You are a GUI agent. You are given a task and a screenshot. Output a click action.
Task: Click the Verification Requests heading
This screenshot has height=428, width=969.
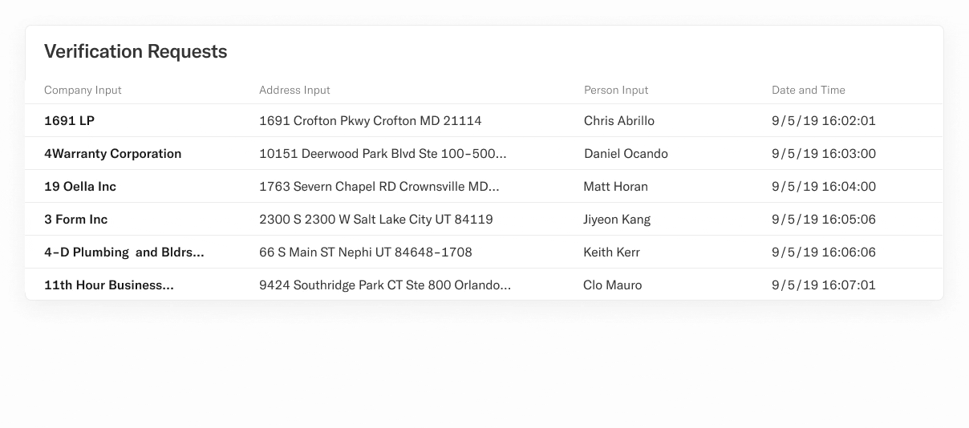(136, 51)
